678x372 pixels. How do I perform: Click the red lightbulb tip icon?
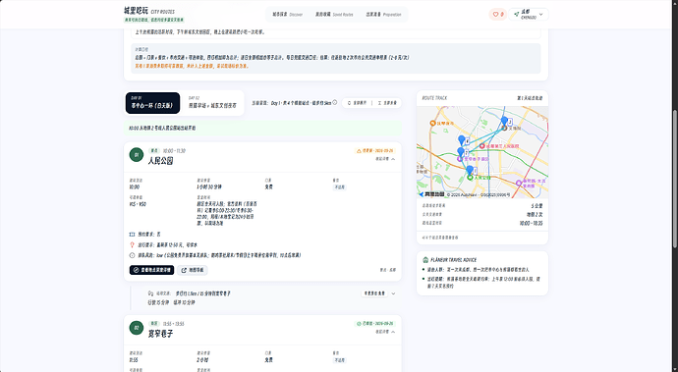click(x=132, y=245)
